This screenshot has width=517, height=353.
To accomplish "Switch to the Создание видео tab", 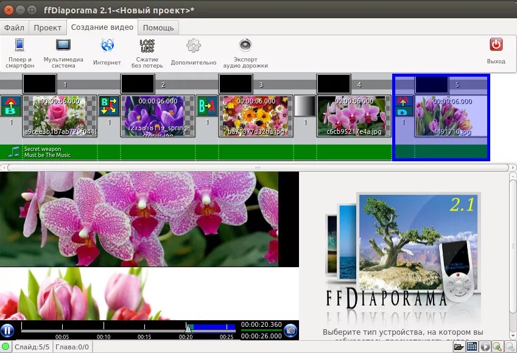I will [102, 27].
